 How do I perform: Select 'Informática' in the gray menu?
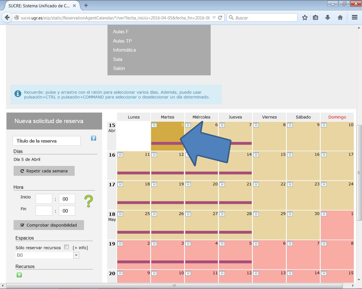tap(124, 50)
